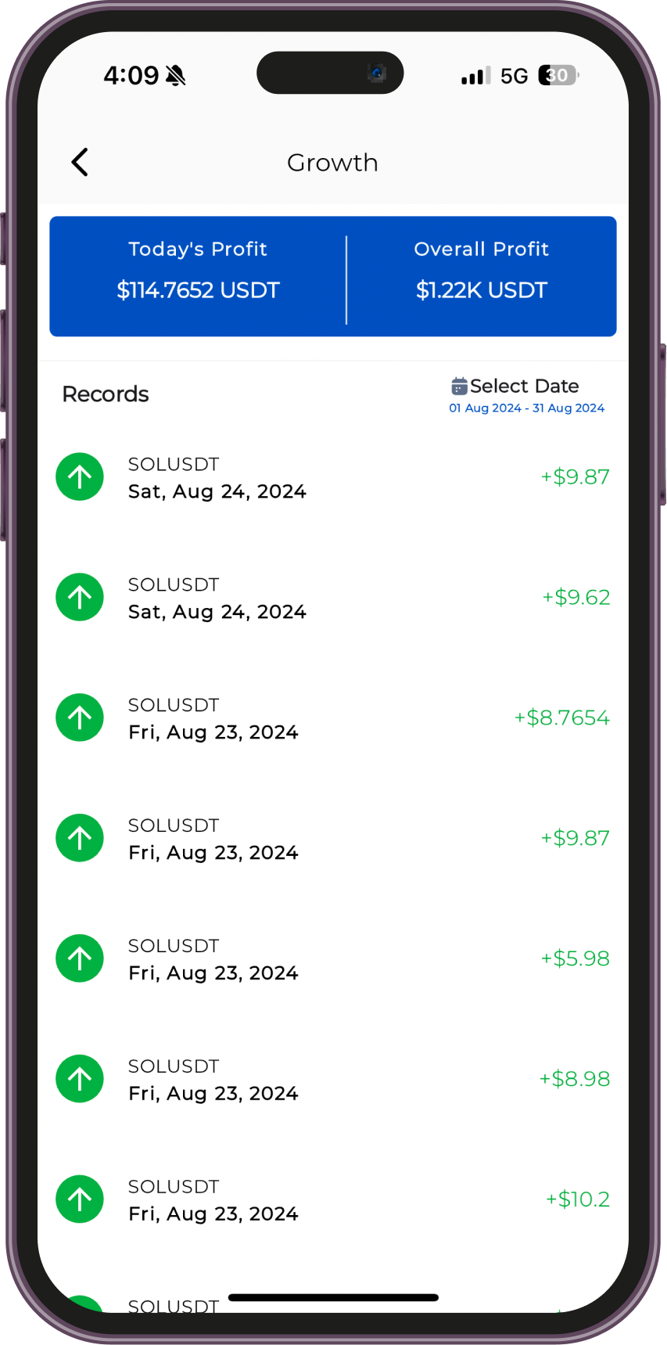Tap the green arrow icon for the +$9.62 record
This screenshot has height=1345, width=667.
[80, 598]
